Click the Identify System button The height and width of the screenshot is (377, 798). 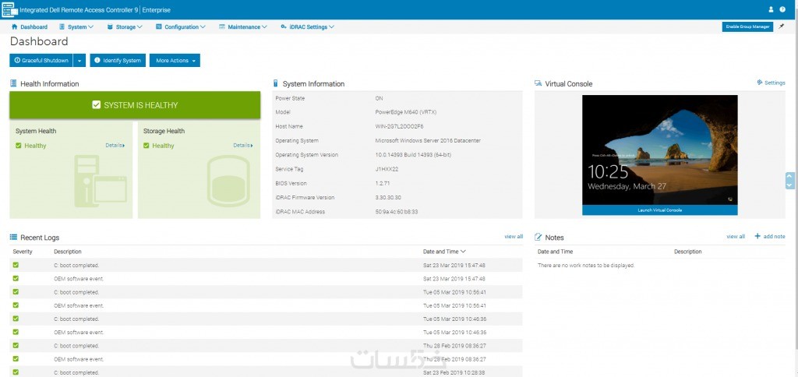[x=118, y=61]
